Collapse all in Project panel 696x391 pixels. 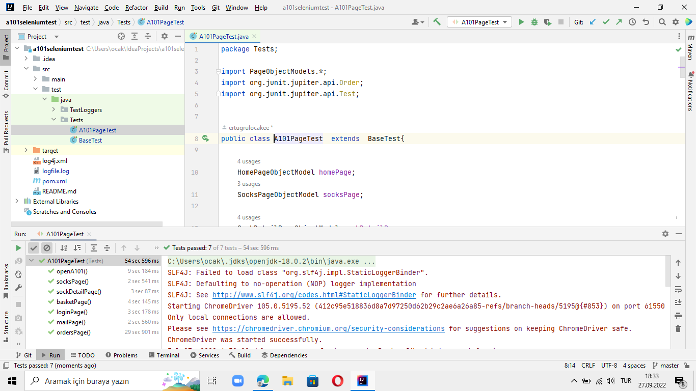click(x=148, y=36)
